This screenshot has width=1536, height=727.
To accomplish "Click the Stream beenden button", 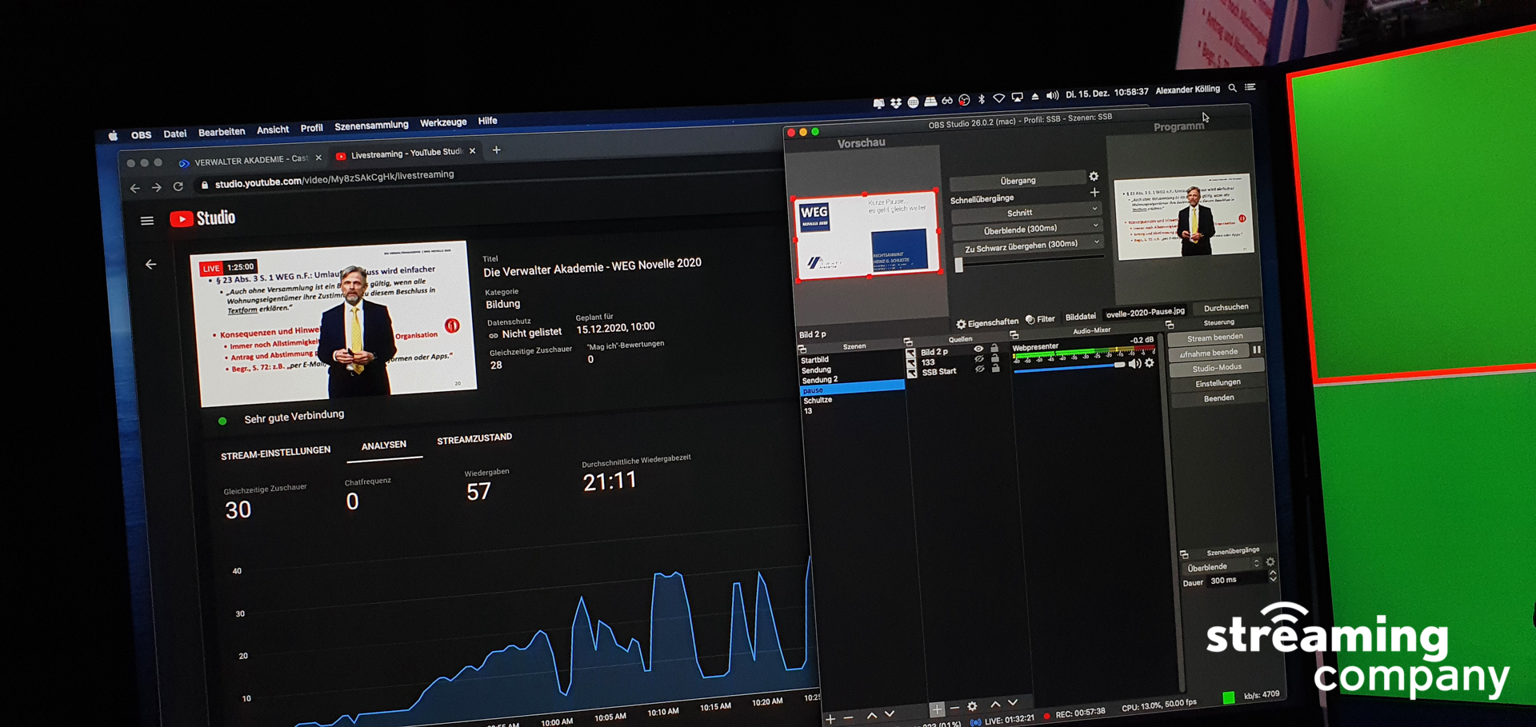I will click(1214, 337).
